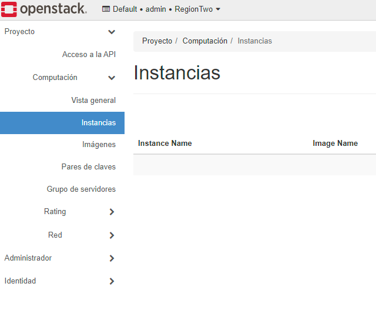Collapse the Computación panel chevron
This screenshot has height=310, width=376.
pyautogui.click(x=112, y=78)
